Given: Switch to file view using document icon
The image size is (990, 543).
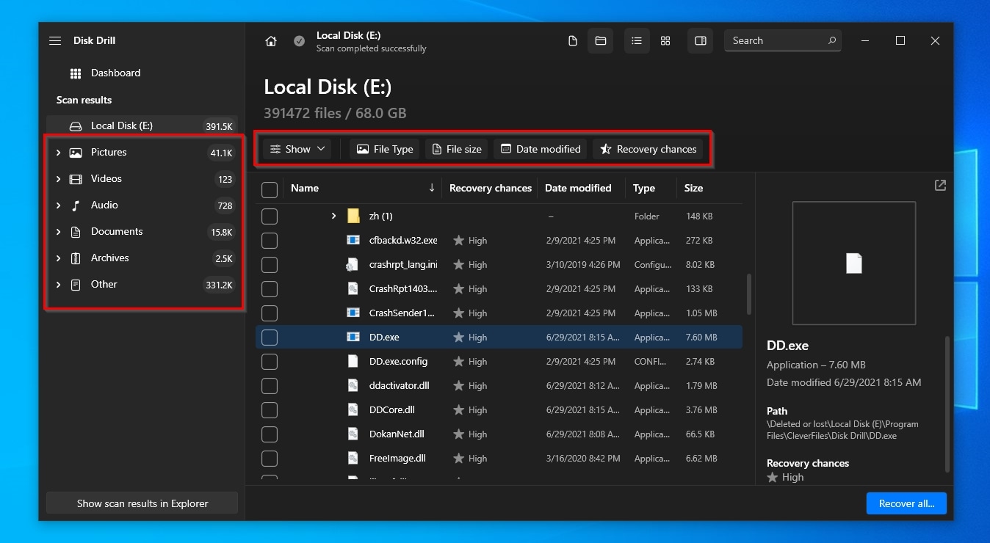Looking at the screenshot, I should pyautogui.click(x=573, y=41).
